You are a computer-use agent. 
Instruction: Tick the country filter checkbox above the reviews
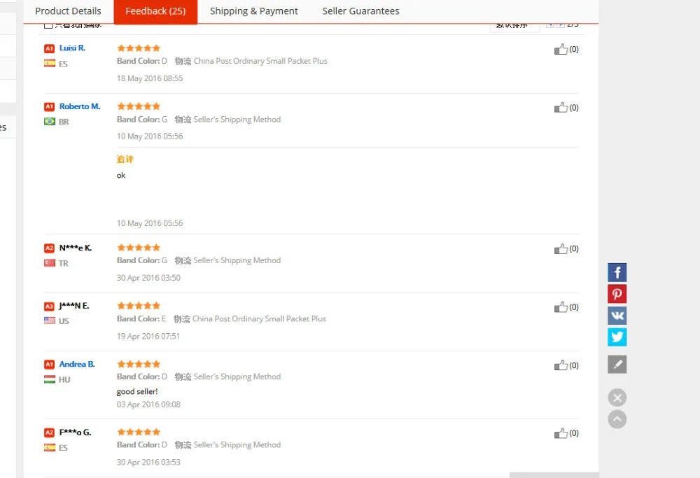coord(48,25)
